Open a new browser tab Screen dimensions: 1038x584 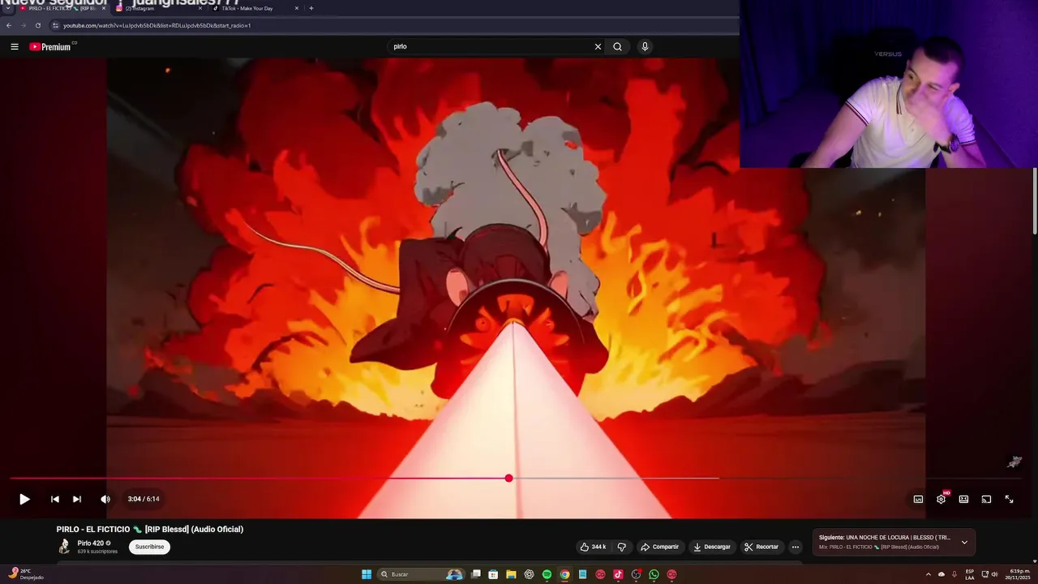pyautogui.click(x=311, y=8)
